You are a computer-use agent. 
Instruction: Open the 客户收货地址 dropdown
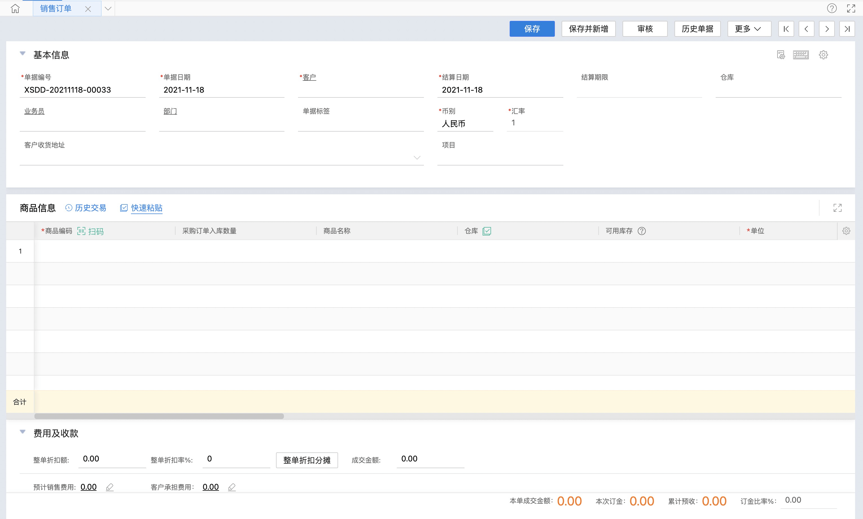click(x=417, y=157)
